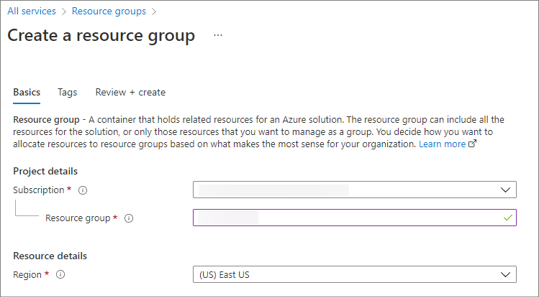The height and width of the screenshot is (298, 539).
Task: Click the Subscription field label
Action: [x=39, y=190]
